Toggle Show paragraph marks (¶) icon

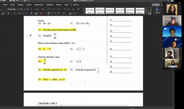pyautogui.click(x=78, y=9)
